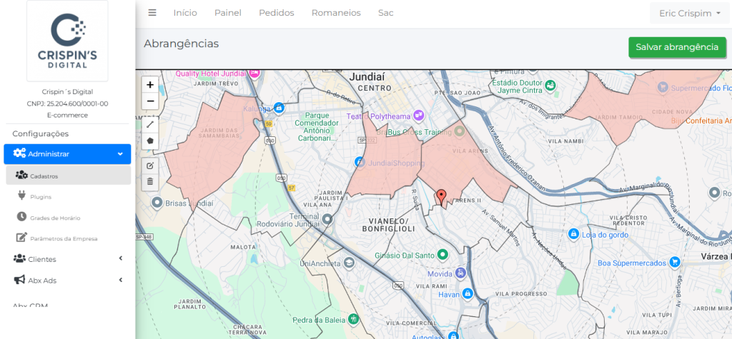This screenshot has height=339, width=732.
Task: Open Parâmetros da Empresa settings
Action: click(x=63, y=238)
